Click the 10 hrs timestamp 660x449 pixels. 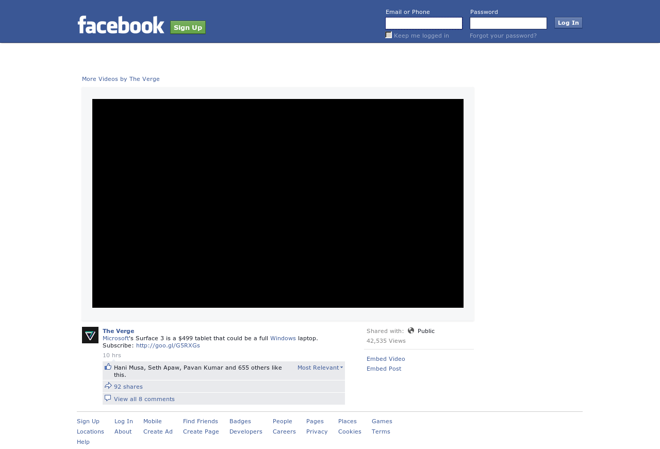[112, 355]
